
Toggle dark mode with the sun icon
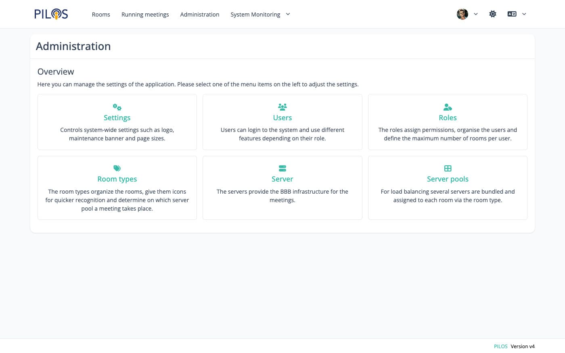tap(492, 14)
